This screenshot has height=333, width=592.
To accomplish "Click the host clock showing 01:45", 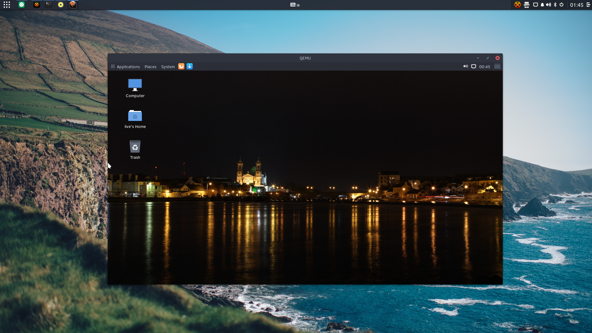I will (577, 5).
